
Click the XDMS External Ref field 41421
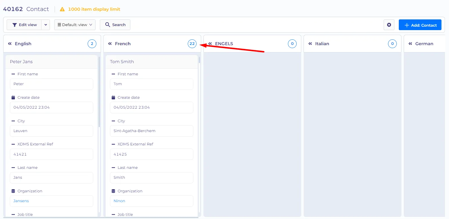tap(51, 154)
